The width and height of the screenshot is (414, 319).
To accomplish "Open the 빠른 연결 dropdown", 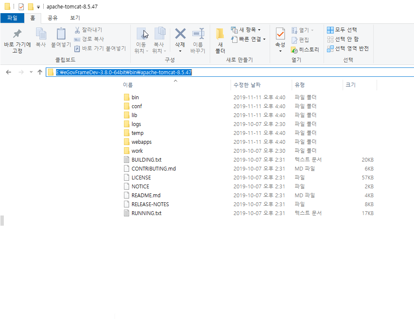I will pyautogui.click(x=248, y=39).
